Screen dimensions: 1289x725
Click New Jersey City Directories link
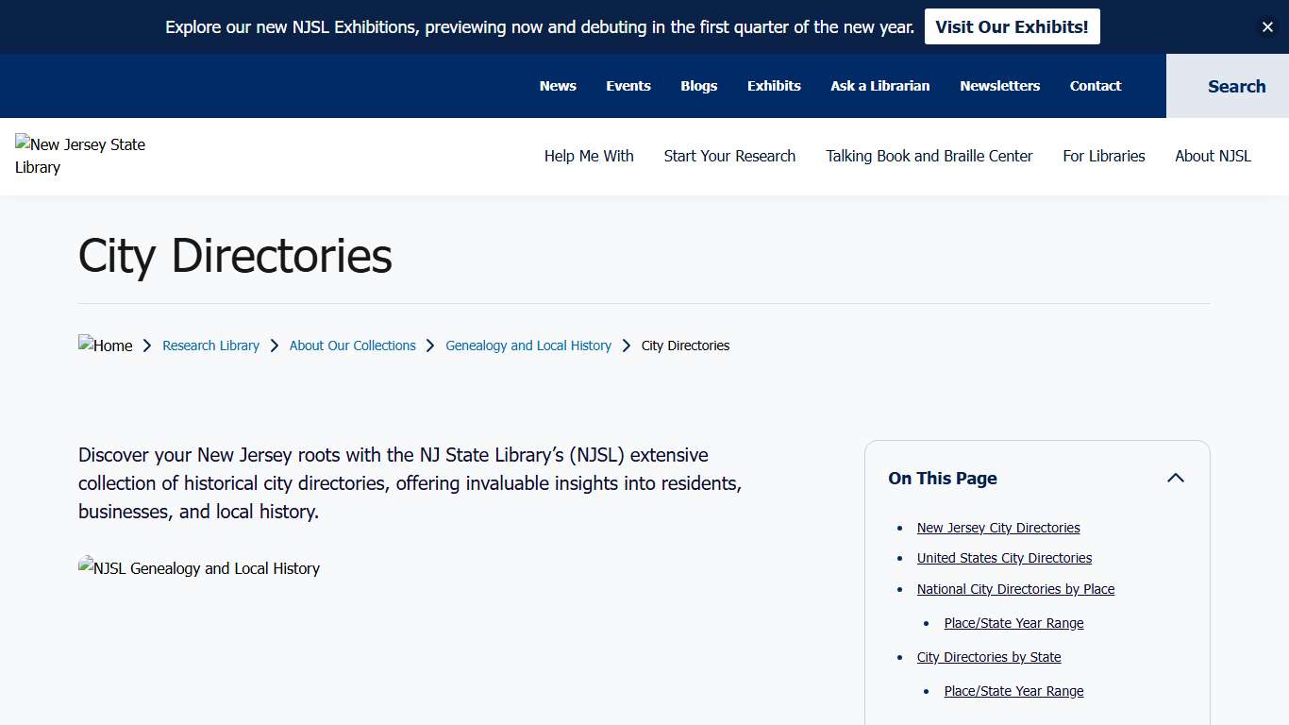tap(997, 528)
